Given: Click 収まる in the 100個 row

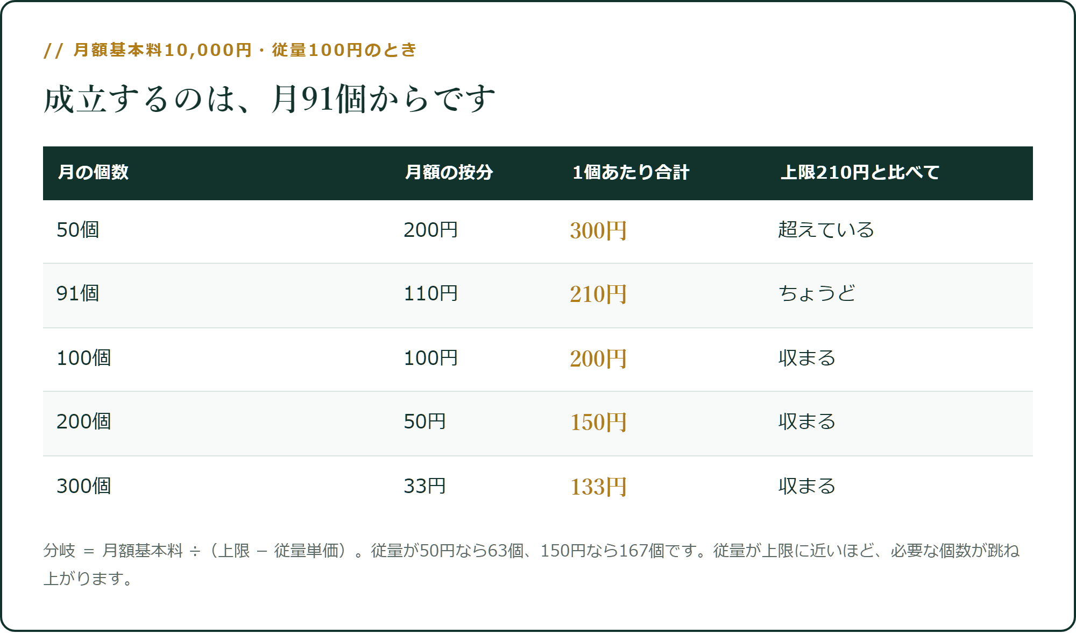Looking at the screenshot, I should pyautogui.click(x=807, y=358).
